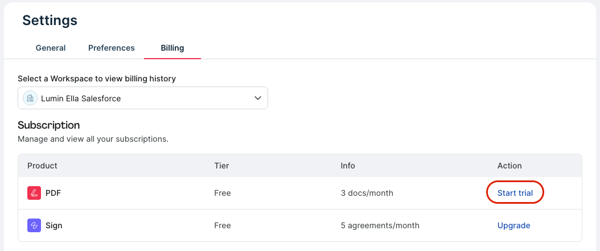Screen dimensions: 600x251
Task: Select the Sign product name text
Action: (54, 225)
